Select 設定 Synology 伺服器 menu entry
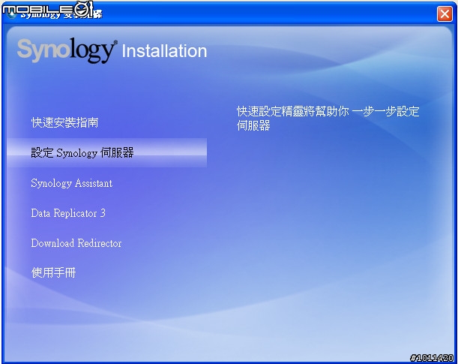 point(107,152)
